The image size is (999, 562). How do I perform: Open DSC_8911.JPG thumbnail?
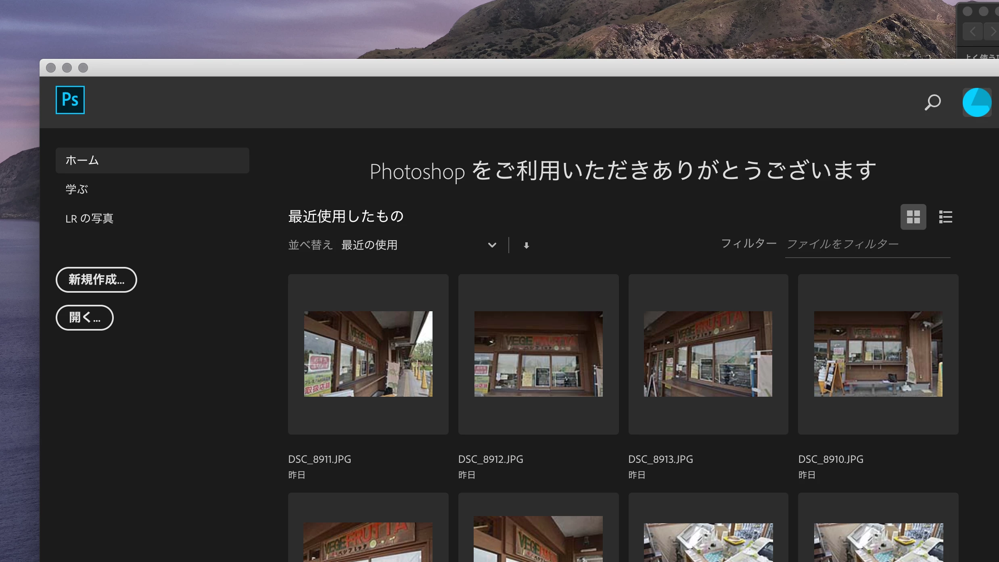[368, 354]
